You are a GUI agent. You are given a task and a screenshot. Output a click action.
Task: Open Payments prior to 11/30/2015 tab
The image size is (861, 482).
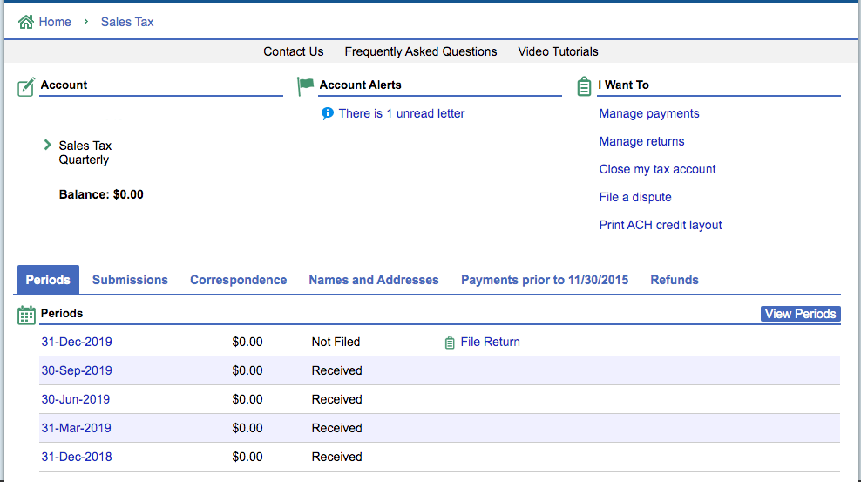tap(545, 280)
